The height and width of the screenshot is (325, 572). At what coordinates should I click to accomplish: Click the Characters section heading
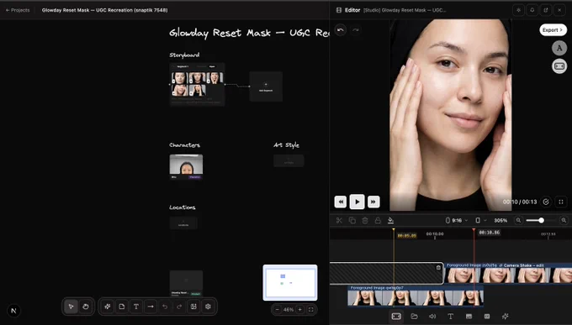pos(184,145)
